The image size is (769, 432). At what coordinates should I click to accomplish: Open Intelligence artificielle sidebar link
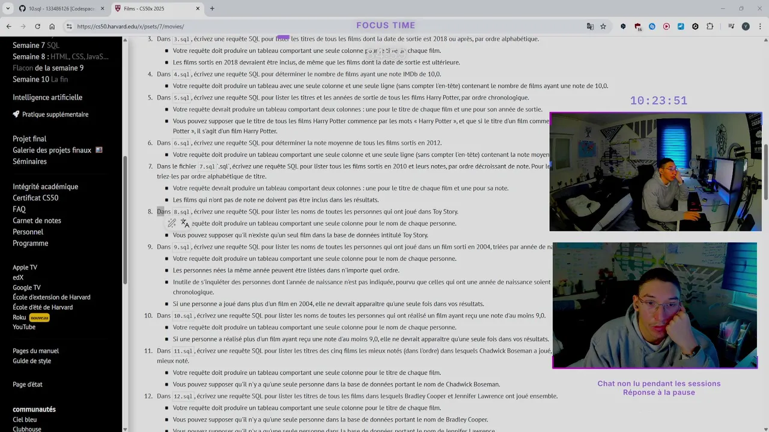pyautogui.click(x=47, y=97)
